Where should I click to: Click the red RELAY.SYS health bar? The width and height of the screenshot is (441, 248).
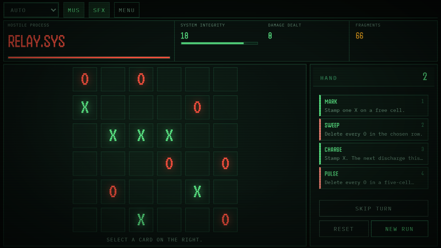tap(89, 58)
